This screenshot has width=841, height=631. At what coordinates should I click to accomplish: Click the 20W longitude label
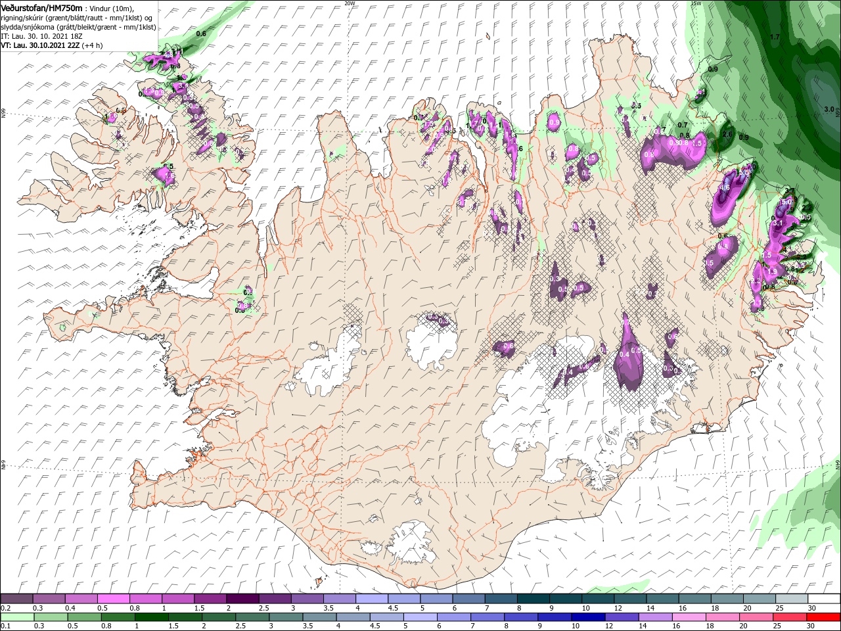350,3
